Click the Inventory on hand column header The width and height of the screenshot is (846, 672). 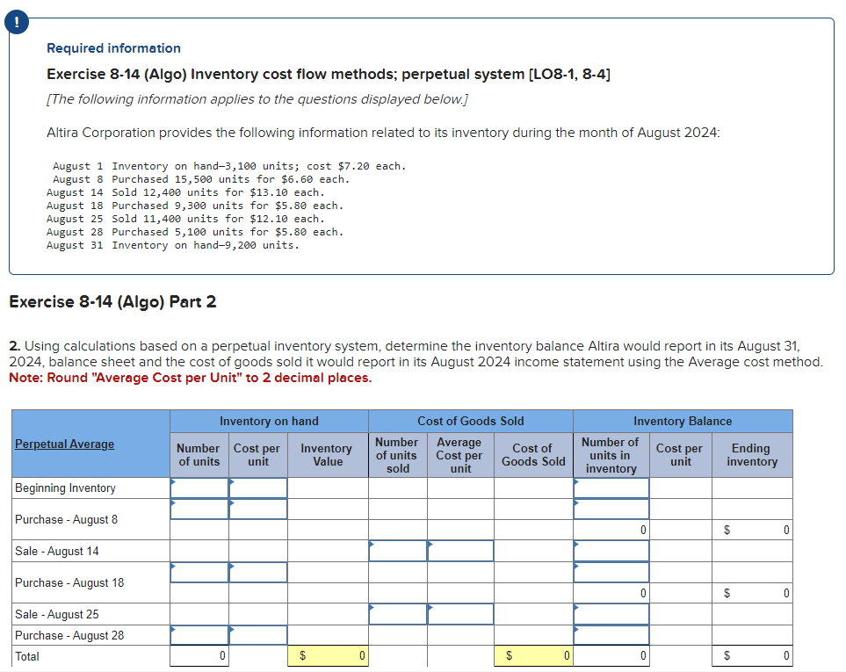[x=269, y=422]
